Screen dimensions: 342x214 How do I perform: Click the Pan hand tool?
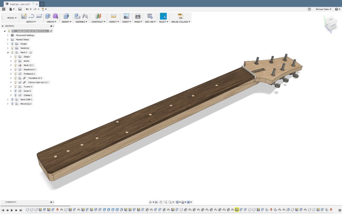tap(161, 202)
